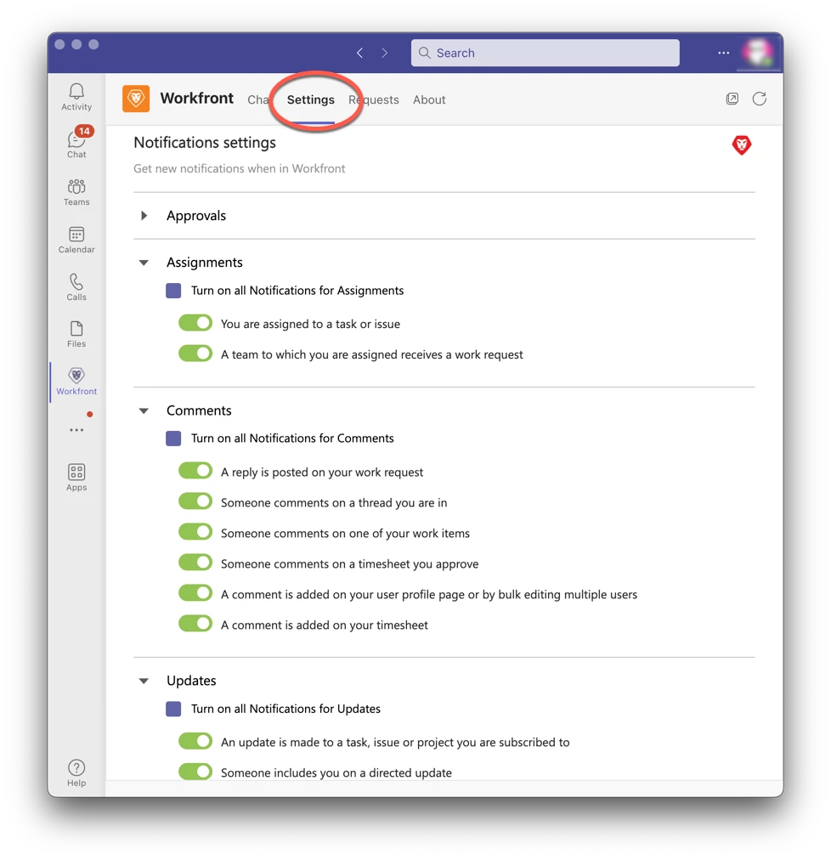Toggle 'A comment is added on your timesheet'
831x860 pixels.
tap(195, 624)
